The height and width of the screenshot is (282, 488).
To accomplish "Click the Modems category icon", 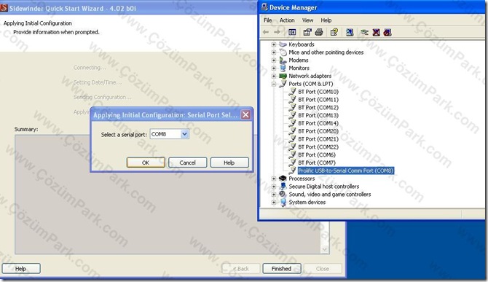I will (x=283, y=60).
